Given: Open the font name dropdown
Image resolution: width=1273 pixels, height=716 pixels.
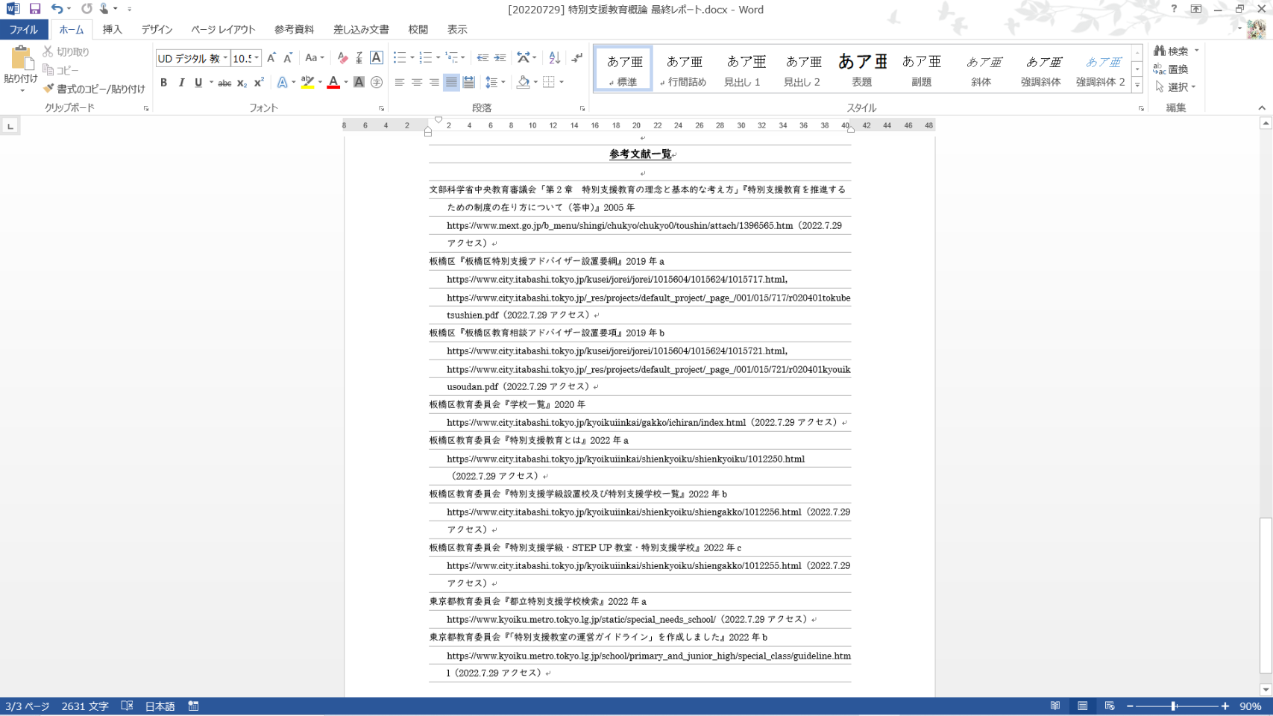Looking at the screenshot, I should pyautogui.click(x=225, y=58).
